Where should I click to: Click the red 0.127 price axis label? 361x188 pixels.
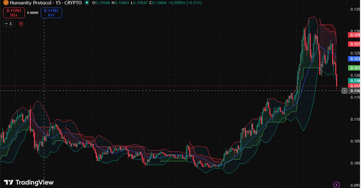[x=354, y=44]
